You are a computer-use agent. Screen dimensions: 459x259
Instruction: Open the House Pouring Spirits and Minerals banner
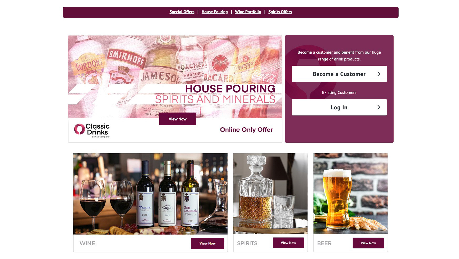point(175,77)
